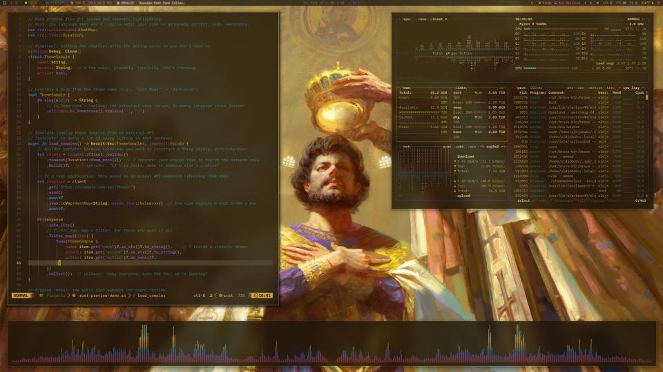
Task: Click the 10:41 clock in editor statusline
Action: 262,296
